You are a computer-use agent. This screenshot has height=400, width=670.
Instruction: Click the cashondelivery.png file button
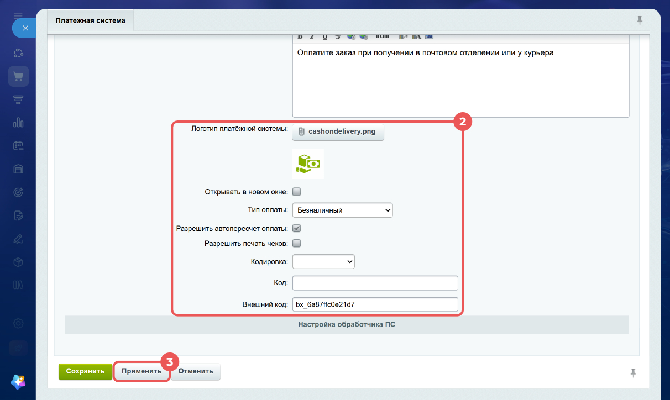click(x=338, y=132)
